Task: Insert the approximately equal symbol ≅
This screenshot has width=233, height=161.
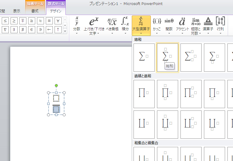Action: [31, 21]
